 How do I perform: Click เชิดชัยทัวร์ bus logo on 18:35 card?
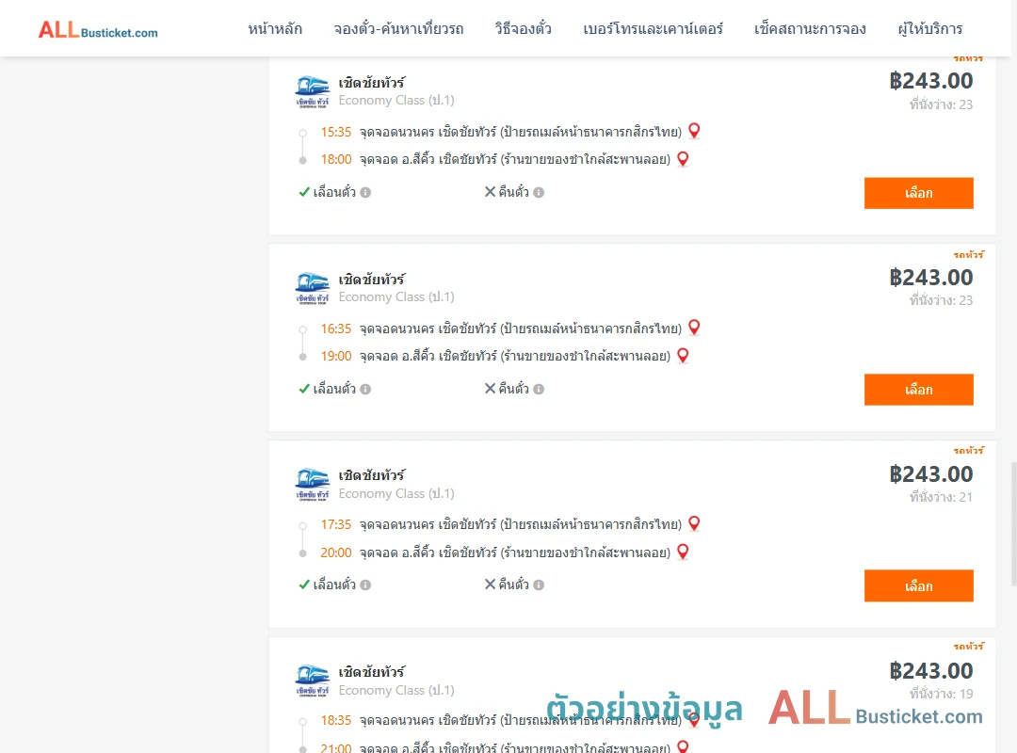(312, 681)
